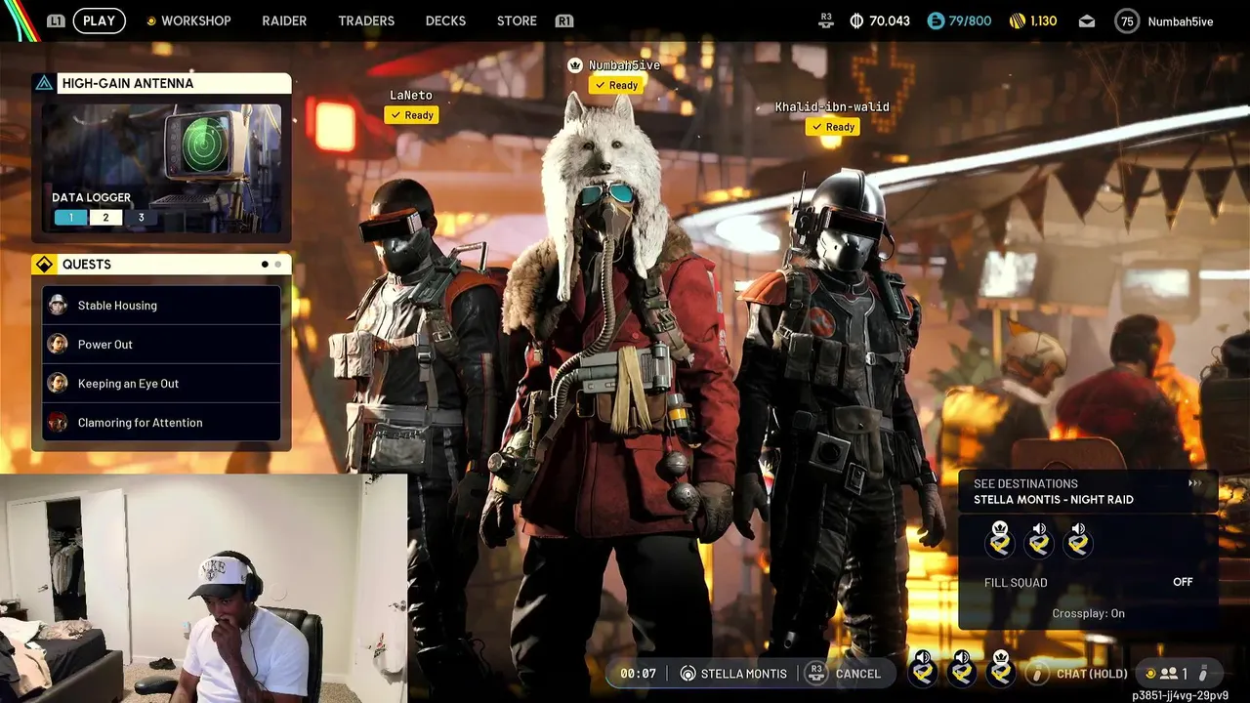Viewport: 1250px width, 703px height.
Task: Click Stable Housing trader portrait icon
Action: [58, 306]
